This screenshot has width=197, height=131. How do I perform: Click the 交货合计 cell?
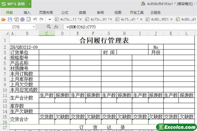point(24,119)
